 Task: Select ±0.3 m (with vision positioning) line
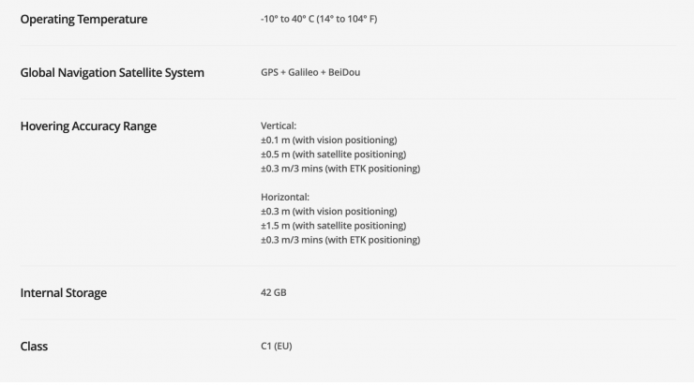click(x=328, y=212)
